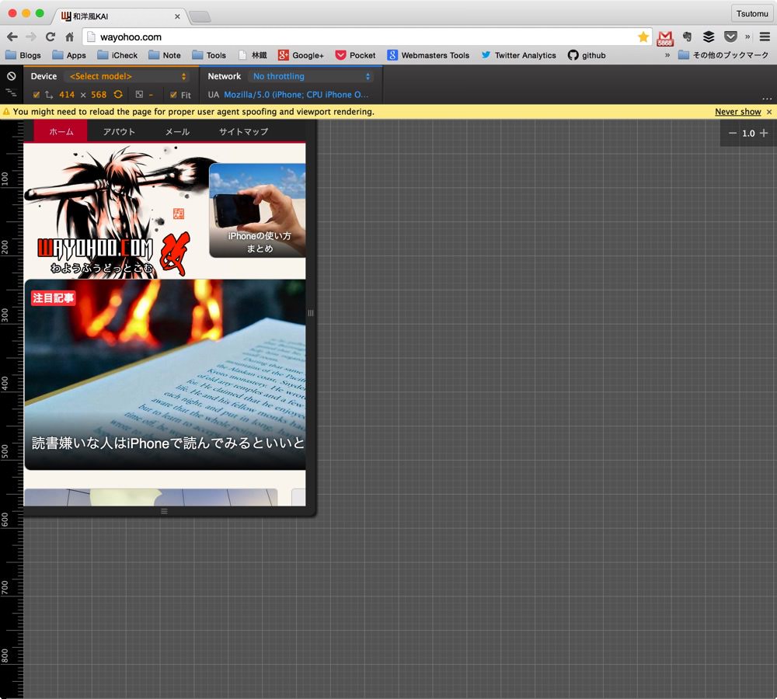Grab the right-edge viewport resize handle
This screenshot has height=699, width=777.
[x=311, y=313]
